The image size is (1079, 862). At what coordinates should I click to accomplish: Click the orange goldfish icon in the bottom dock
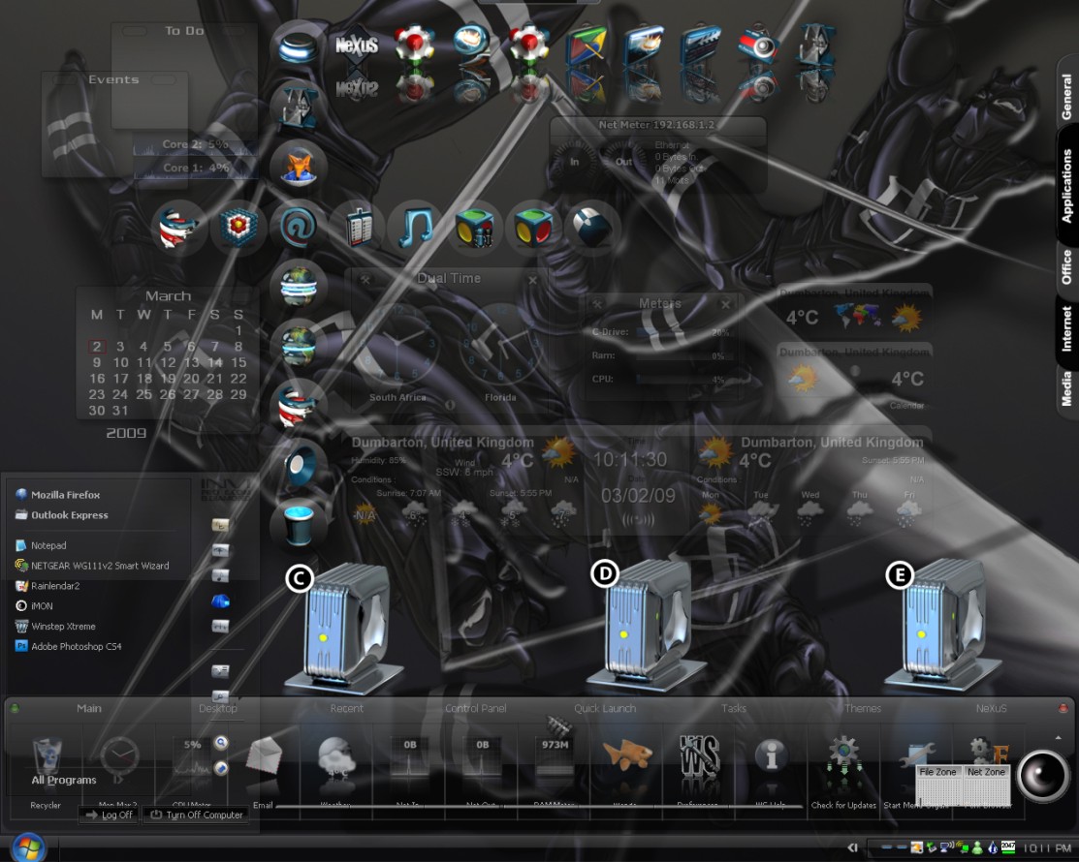click(x=627, y=754)
